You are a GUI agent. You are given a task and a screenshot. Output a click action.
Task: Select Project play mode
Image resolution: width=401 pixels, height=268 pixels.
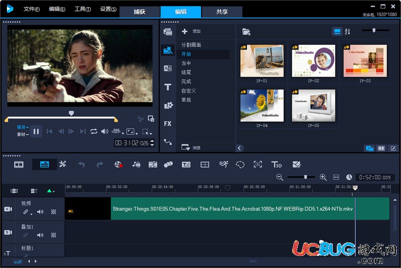[x=23, y=127]
